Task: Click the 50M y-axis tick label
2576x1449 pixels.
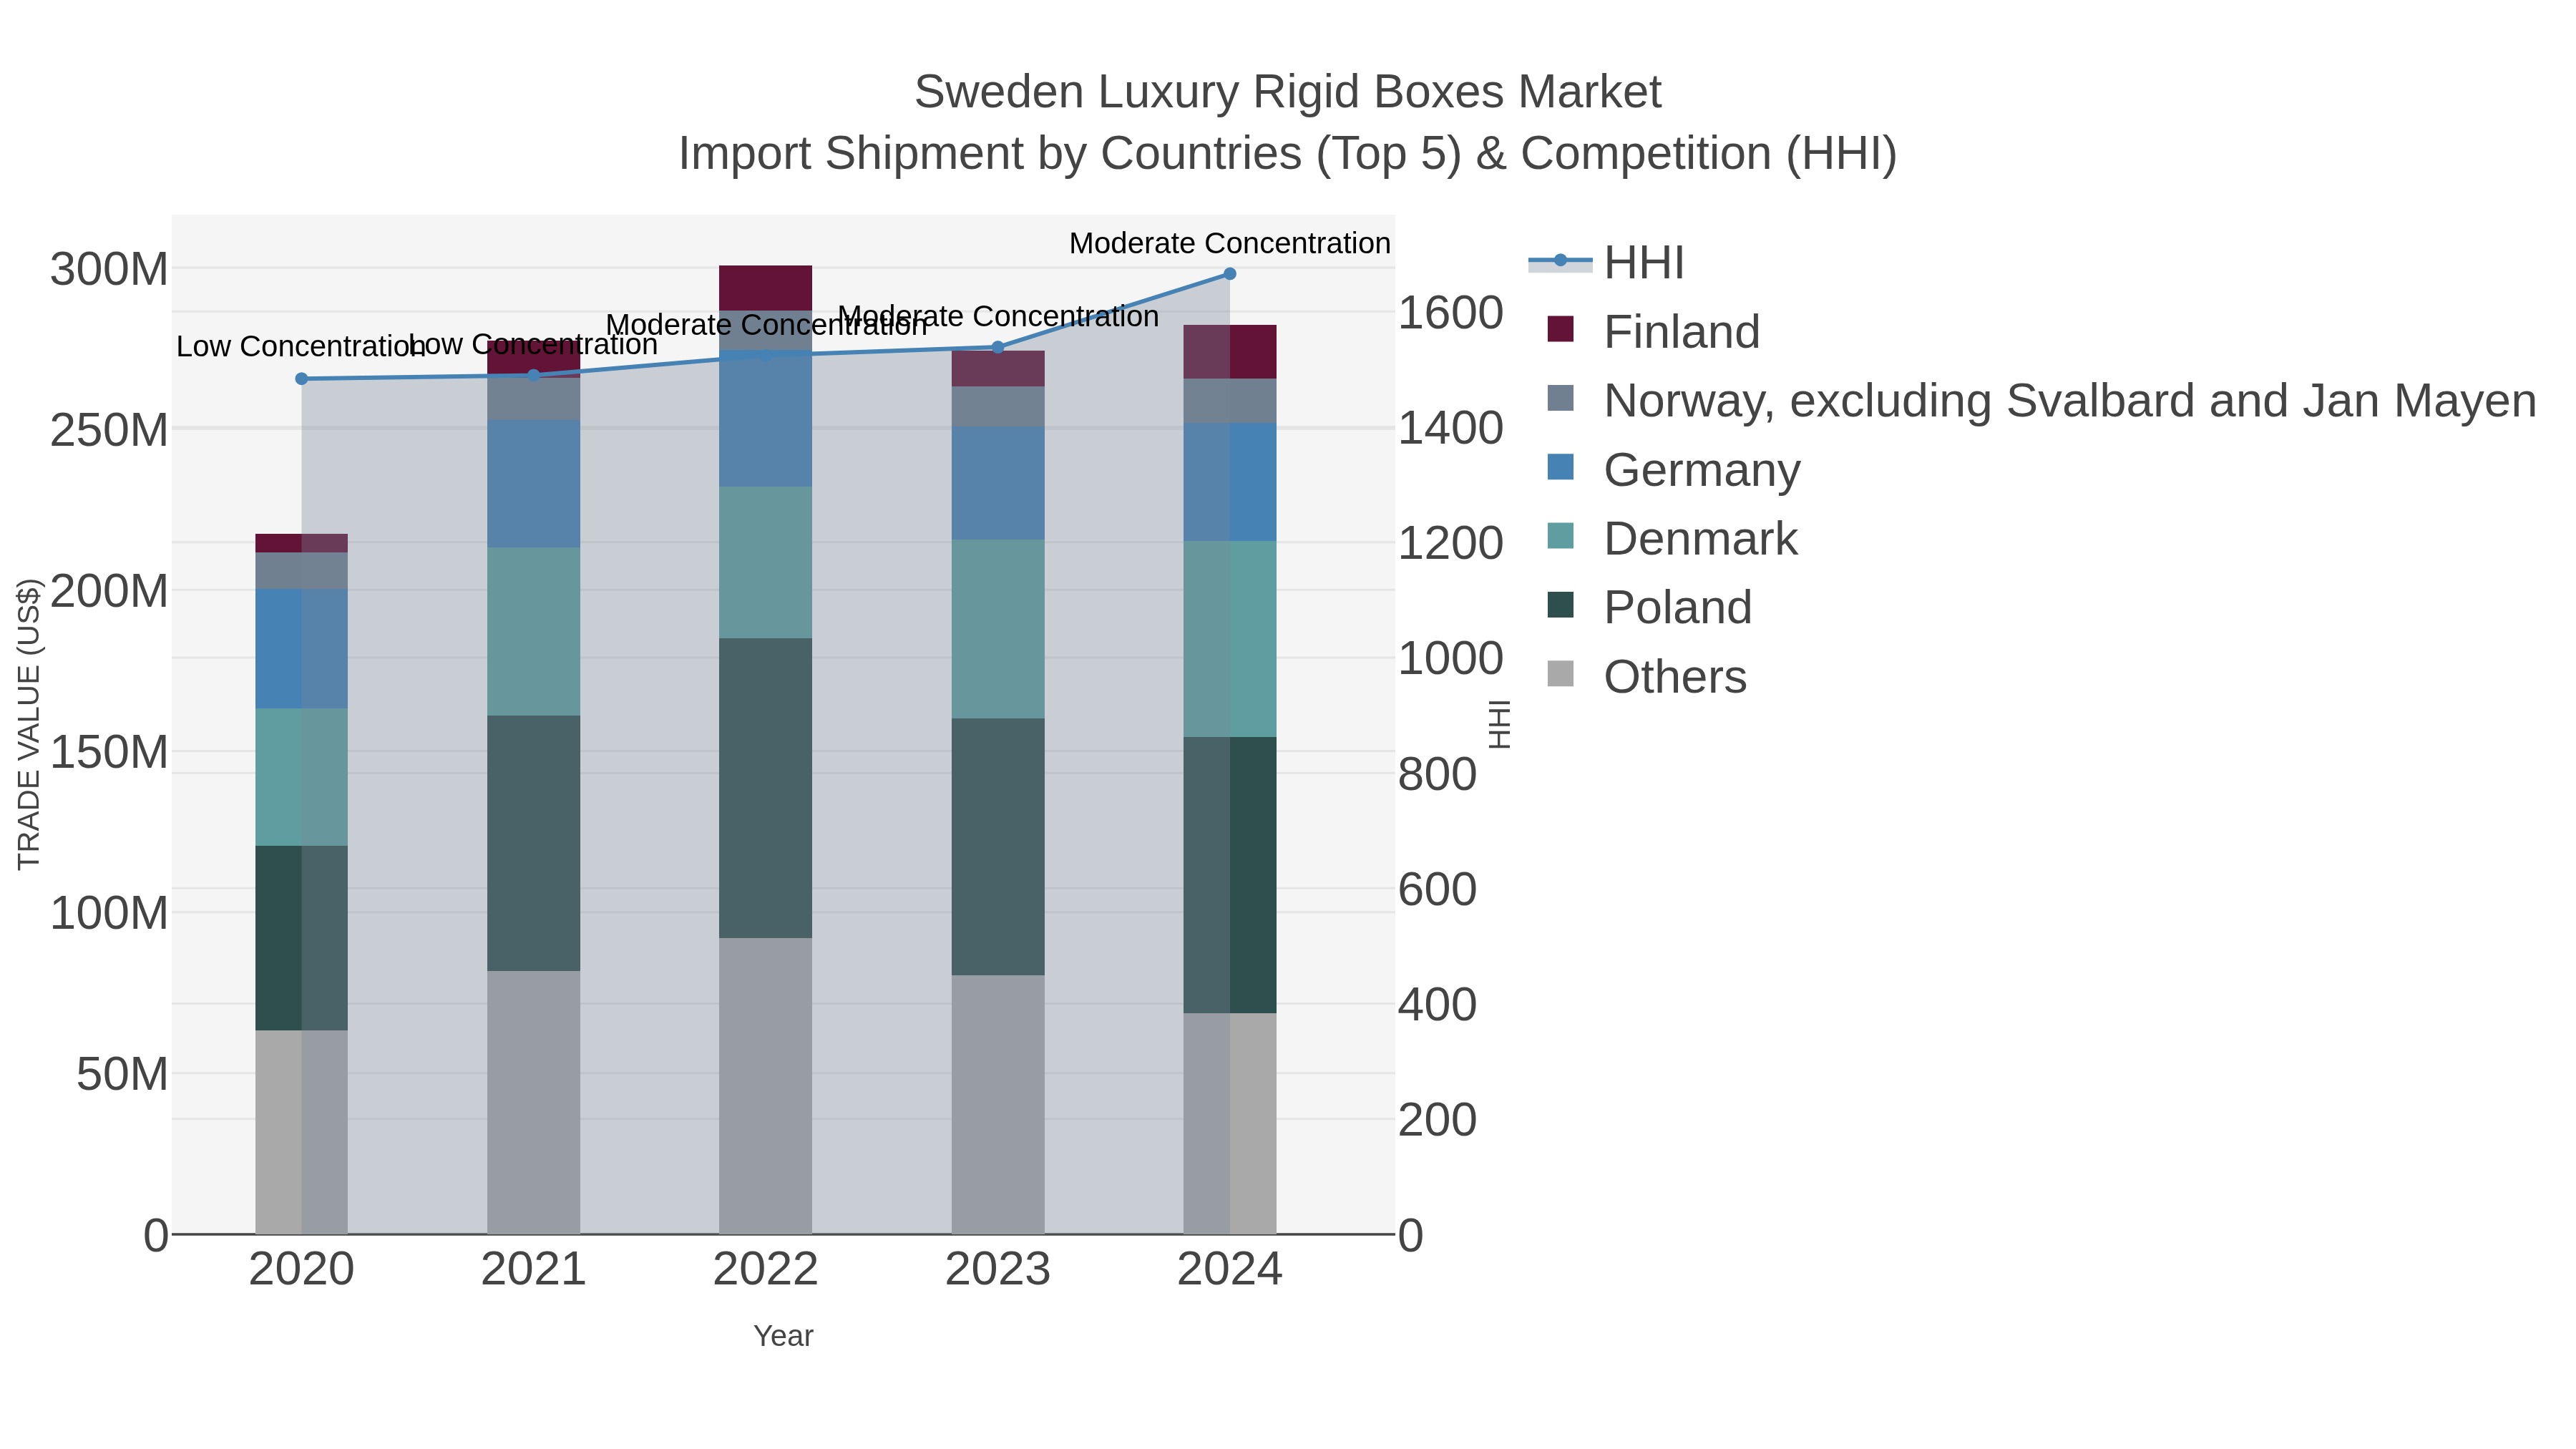Action: click(x=123, y=1074)
